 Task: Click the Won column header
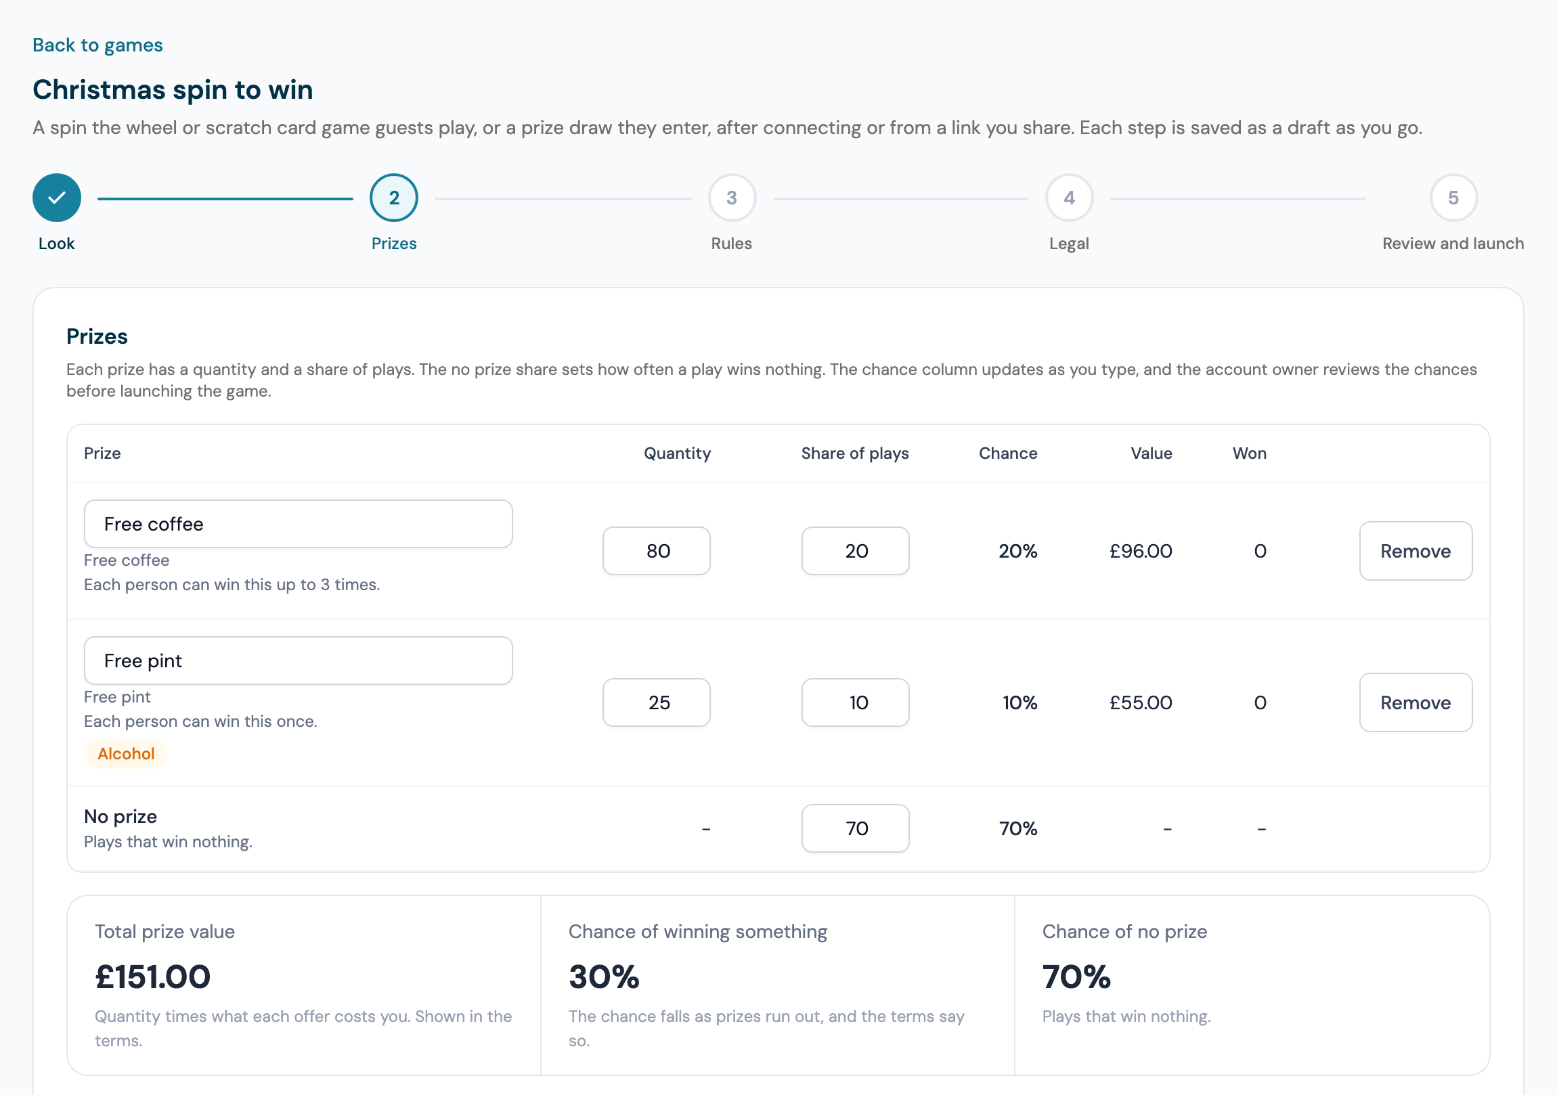coord(1250,453)
